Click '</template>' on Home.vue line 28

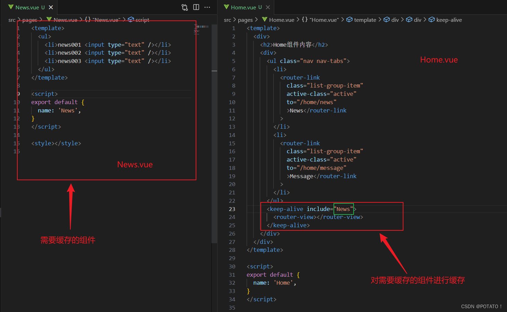pyautogui.click(x=265, y=250)
